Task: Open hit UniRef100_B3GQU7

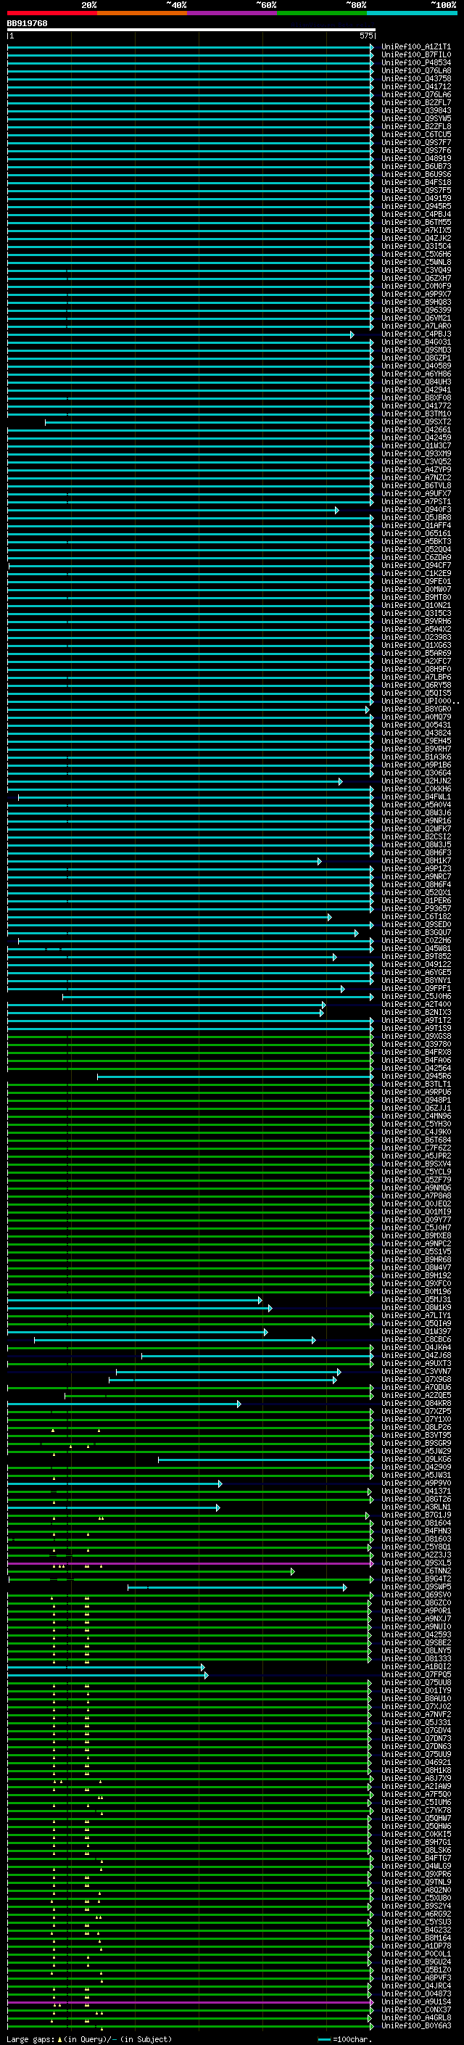Action: [x=415, y=932]
